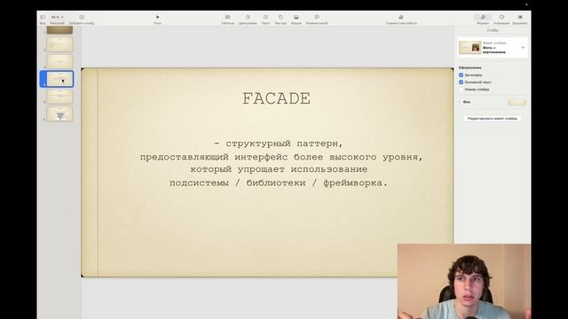The image size is (568, 319).
Task: Insert a table using Таблица icon
Action: tap(227, 17)
